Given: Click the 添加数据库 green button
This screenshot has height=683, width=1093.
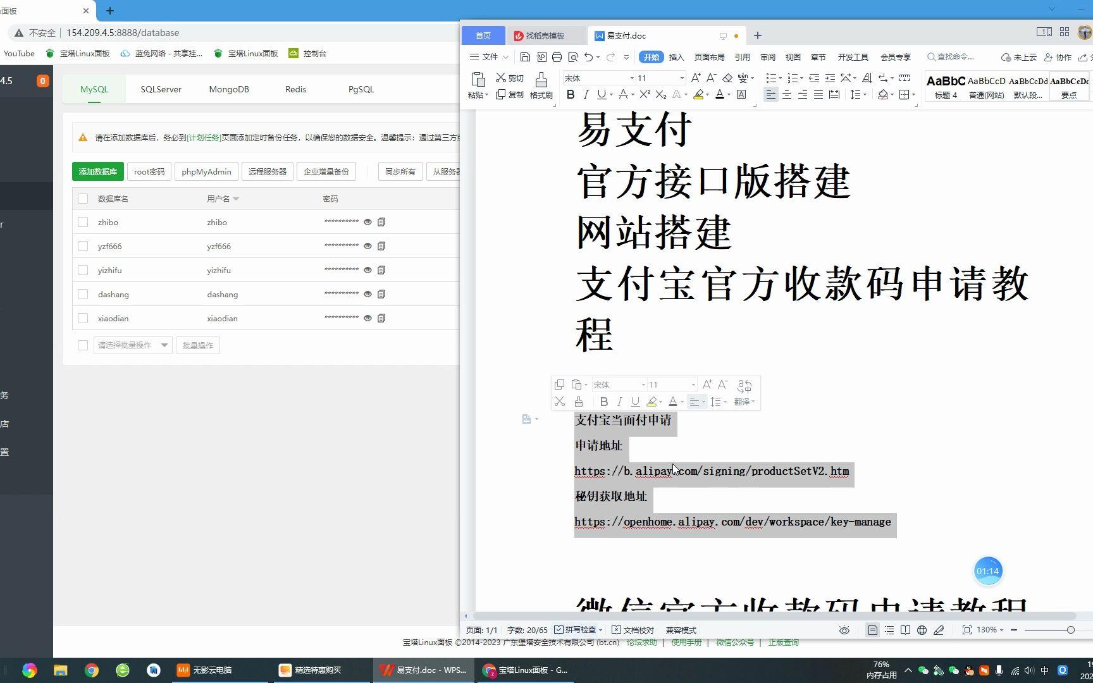Looking at the screenshot, I should click(x=98, y=171).
